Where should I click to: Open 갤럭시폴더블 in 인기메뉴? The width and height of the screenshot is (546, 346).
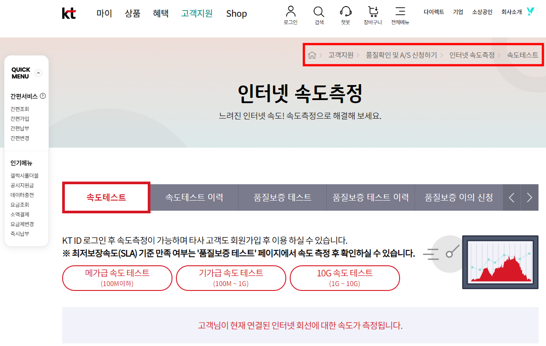coord(25,175)
